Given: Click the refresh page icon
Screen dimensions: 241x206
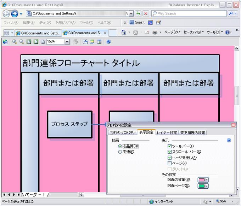Looking at the screenshot, I should click(138, 14).
